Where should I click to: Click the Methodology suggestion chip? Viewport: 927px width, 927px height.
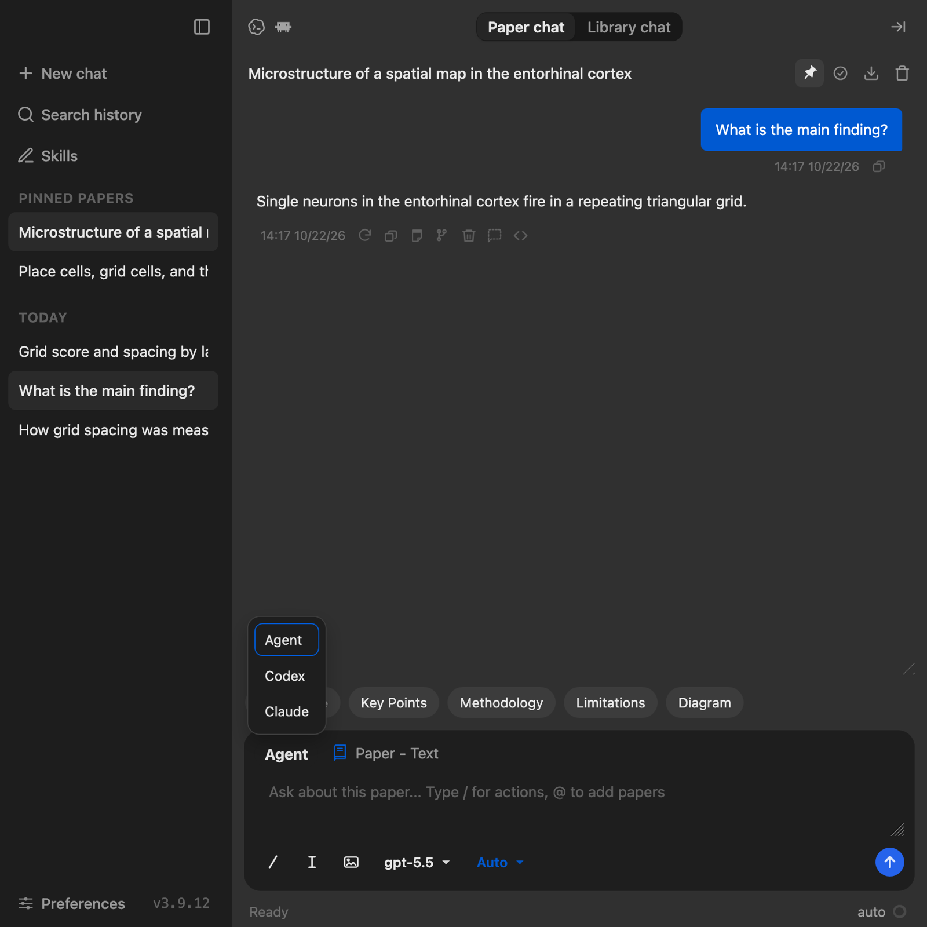click(501, 703)
